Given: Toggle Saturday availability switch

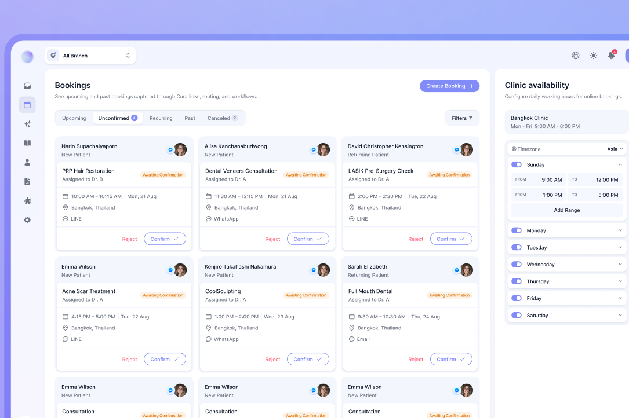Looking at the screenshot, I should pos(517,315).
